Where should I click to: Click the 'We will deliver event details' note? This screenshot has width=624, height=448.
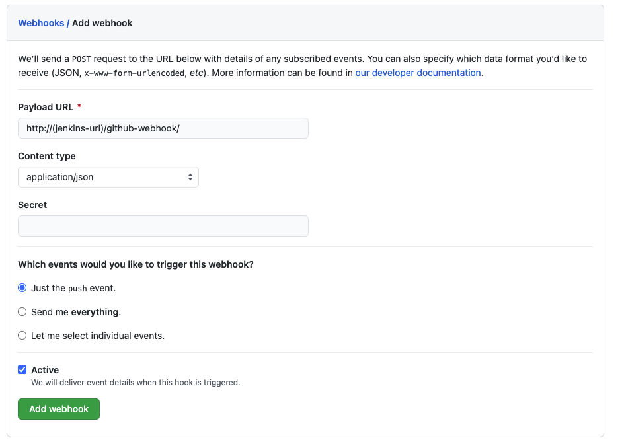136,382
